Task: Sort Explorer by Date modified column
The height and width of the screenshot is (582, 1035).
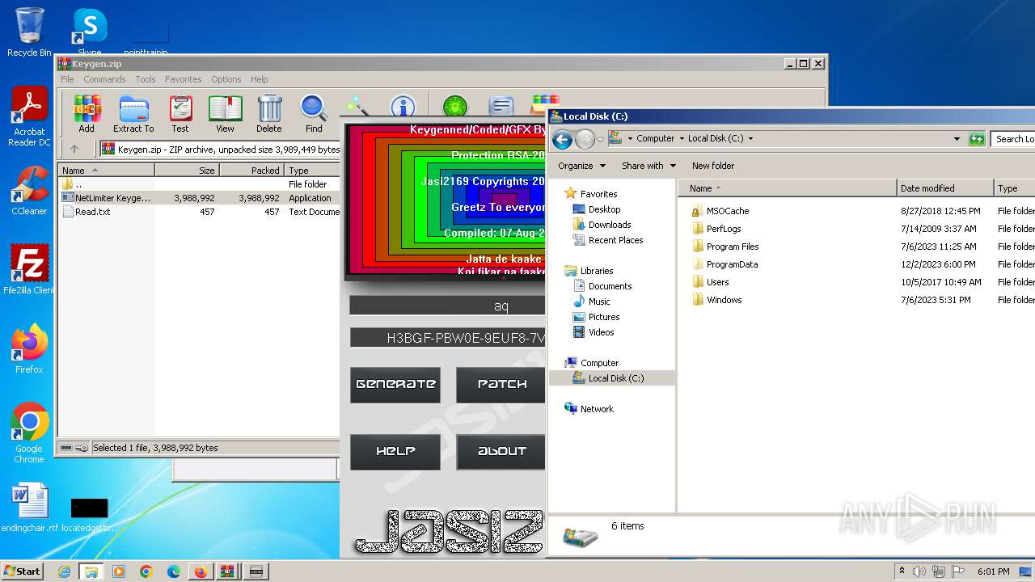Action: coord(944,188)
